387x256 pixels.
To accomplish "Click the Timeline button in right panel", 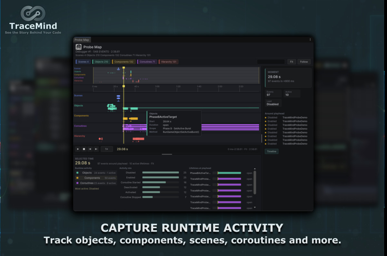I will [x=272, y=151].
